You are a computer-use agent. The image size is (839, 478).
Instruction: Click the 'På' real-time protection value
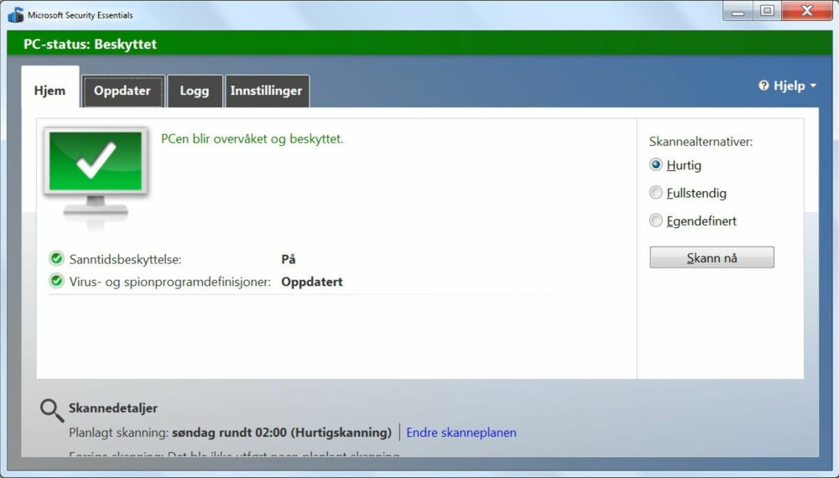289,259
